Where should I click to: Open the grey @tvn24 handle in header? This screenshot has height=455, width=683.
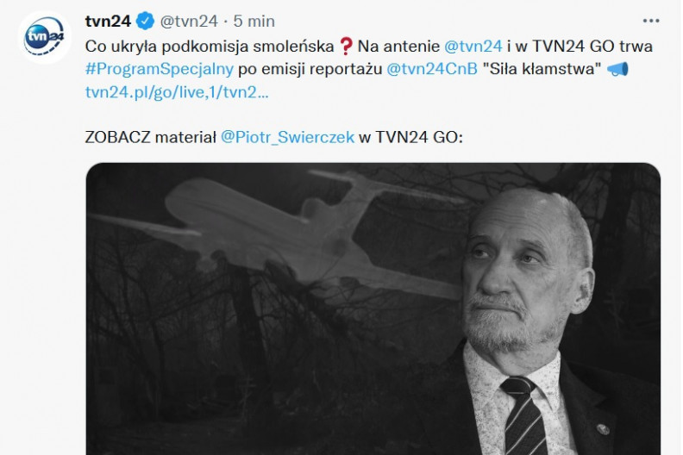point(189,21)
